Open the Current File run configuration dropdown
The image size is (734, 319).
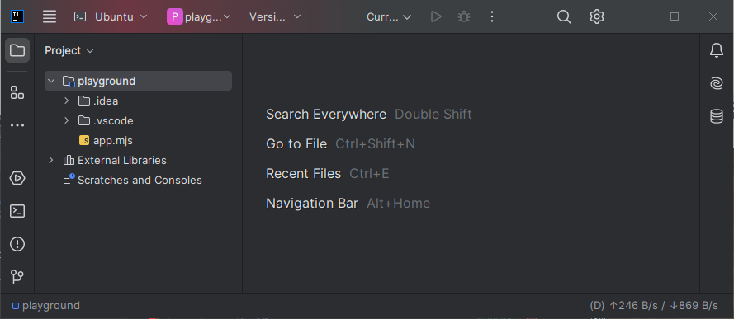point(389,16)
